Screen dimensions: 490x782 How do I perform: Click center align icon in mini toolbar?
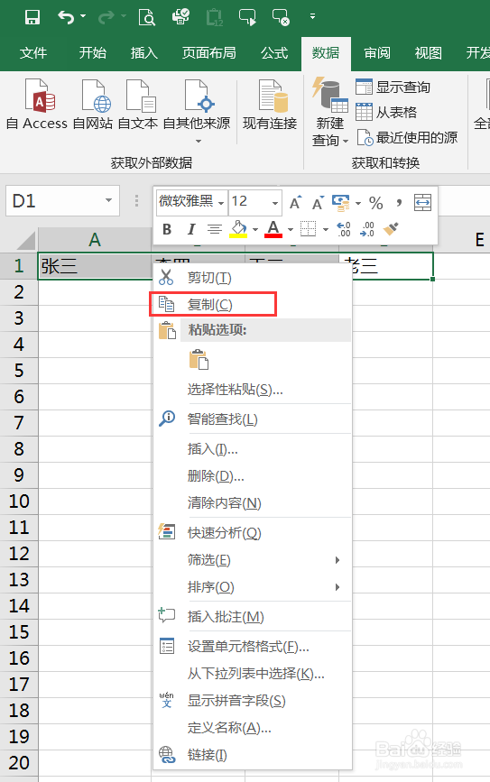(x=215, y=229)
